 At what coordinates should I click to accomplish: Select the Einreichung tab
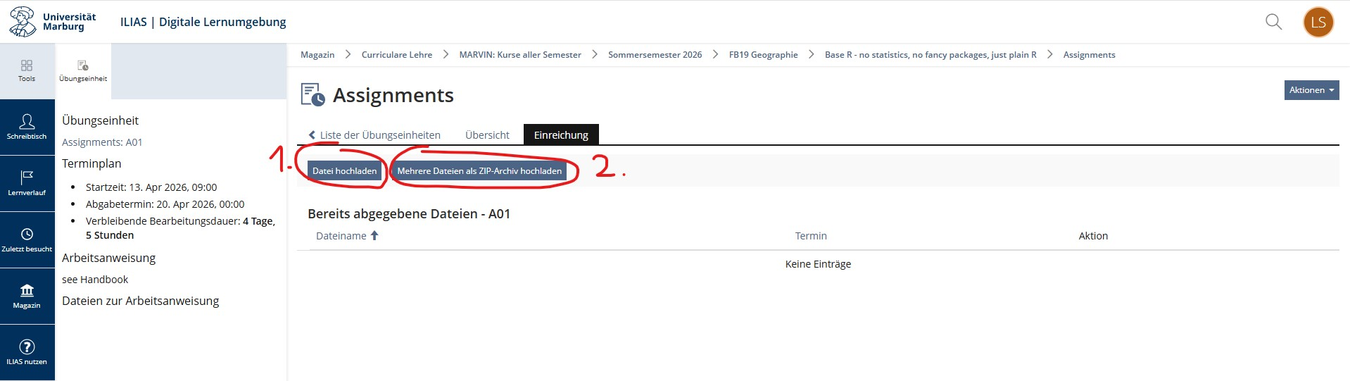tap(561, 135)
